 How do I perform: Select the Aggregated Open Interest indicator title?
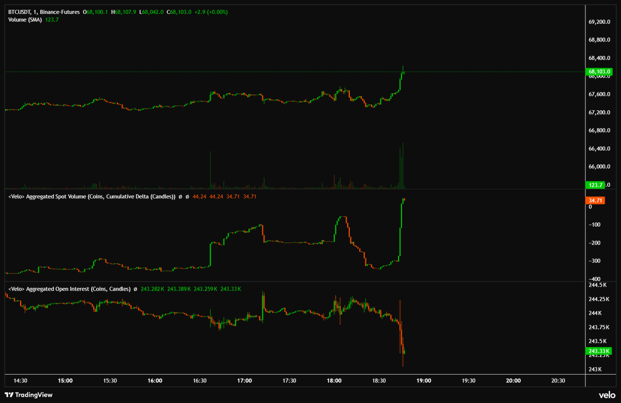69,289
